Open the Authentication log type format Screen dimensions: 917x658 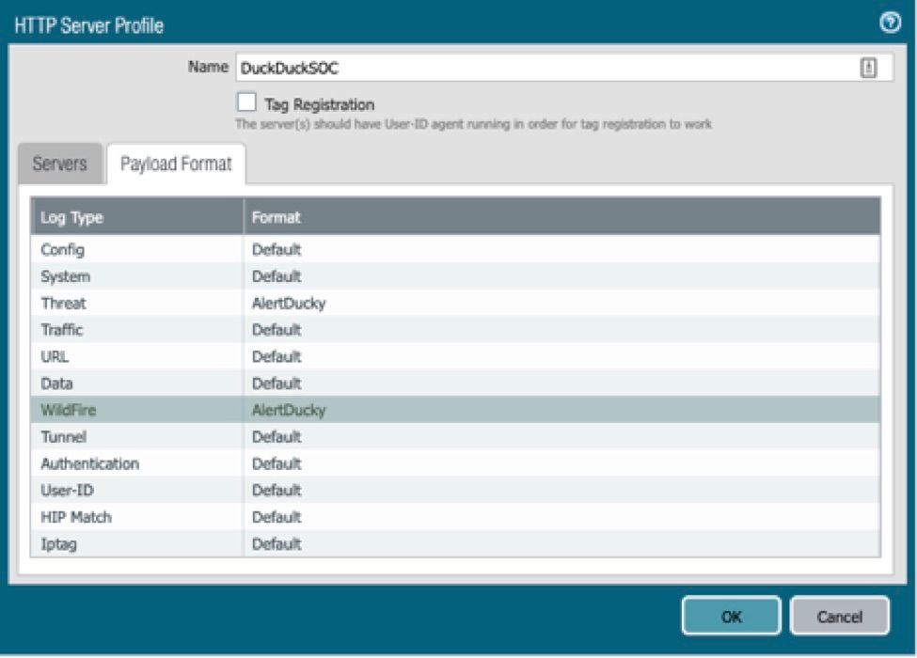89,464
